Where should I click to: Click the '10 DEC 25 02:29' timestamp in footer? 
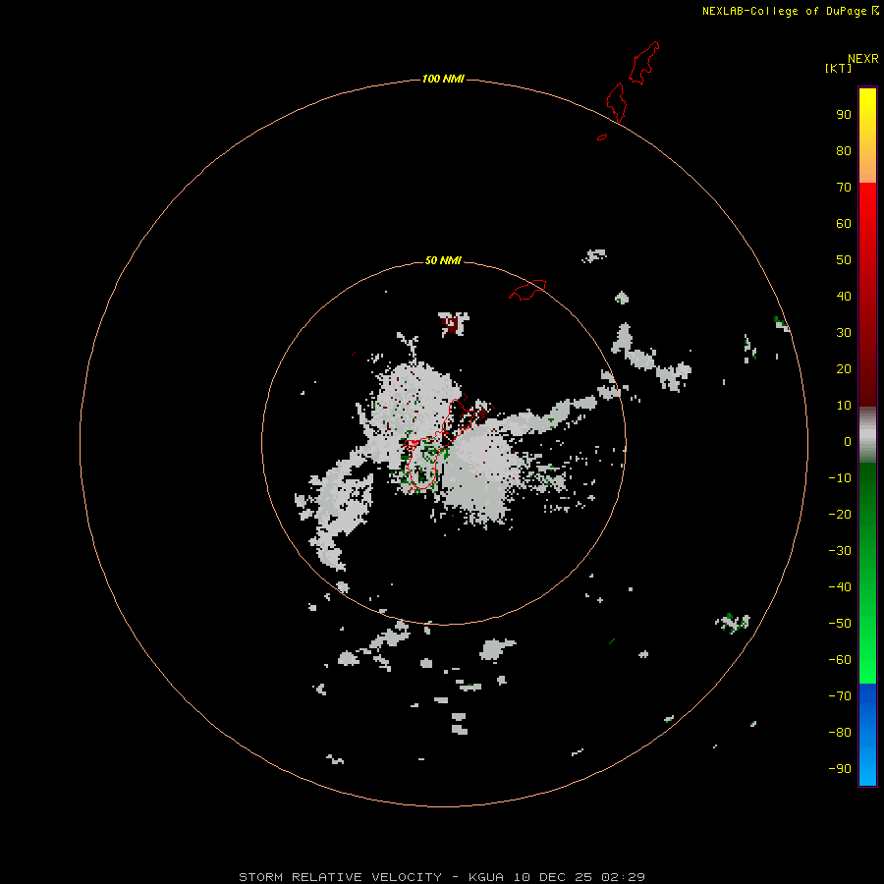click(579, 877)
